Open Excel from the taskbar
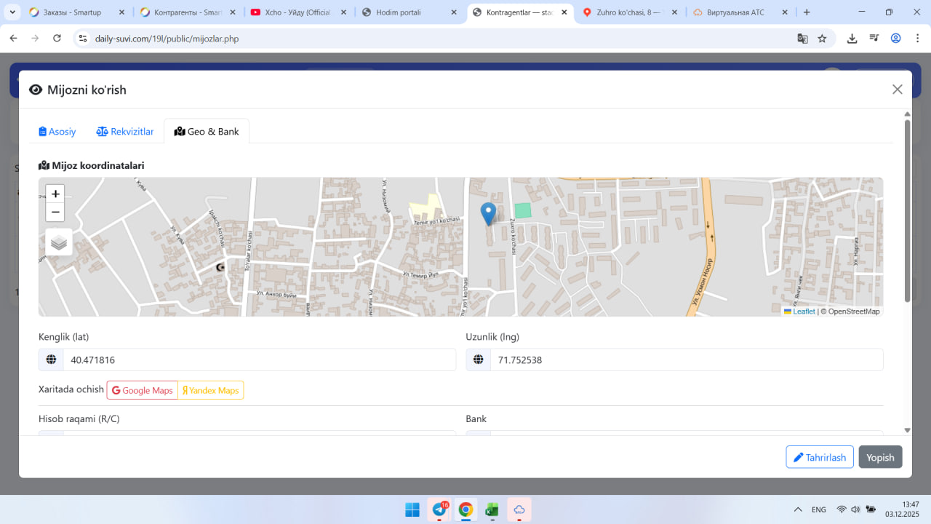The height and width of the screenshot is (524, 931). [x=492, y=509]
